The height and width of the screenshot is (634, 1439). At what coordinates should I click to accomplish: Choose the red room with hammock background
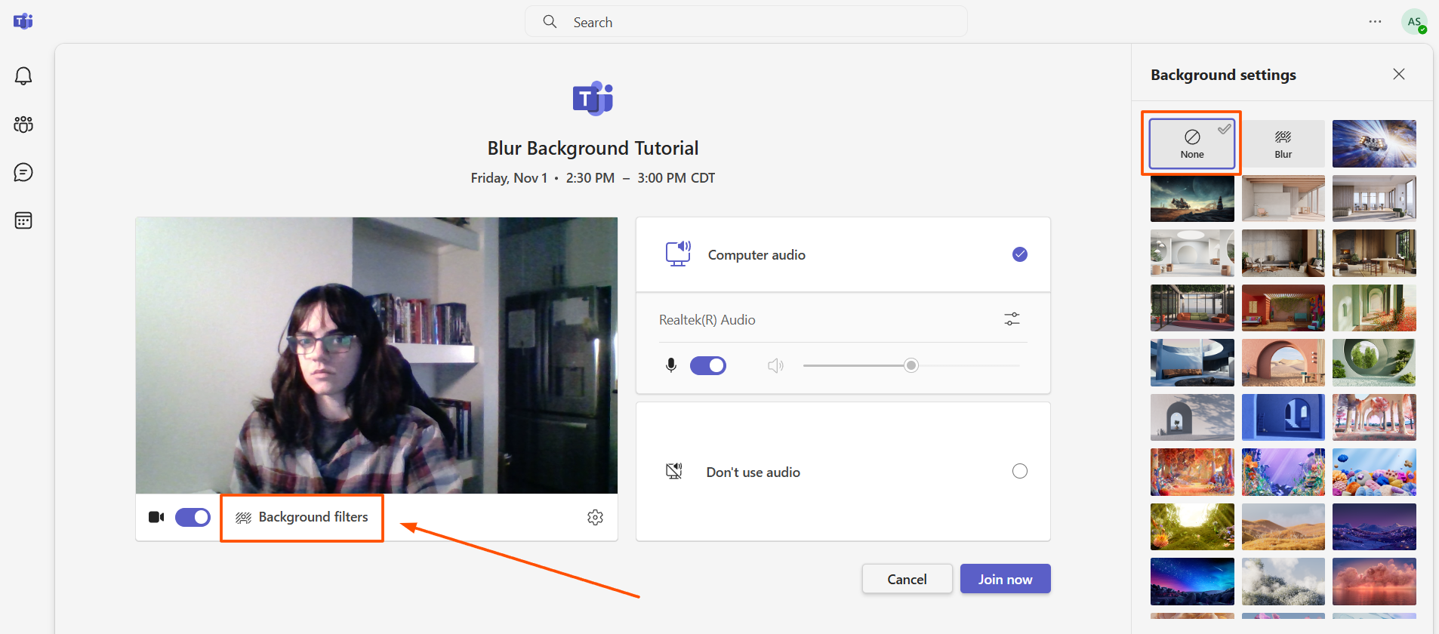pyautogui.click(x=1283, y=308)
